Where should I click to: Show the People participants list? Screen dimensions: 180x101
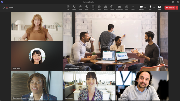coord(74,8)
